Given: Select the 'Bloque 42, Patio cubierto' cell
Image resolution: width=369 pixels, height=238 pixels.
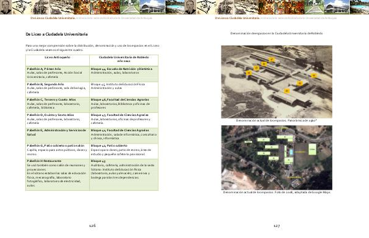Looking at the screenshot, I should point(124,151).
